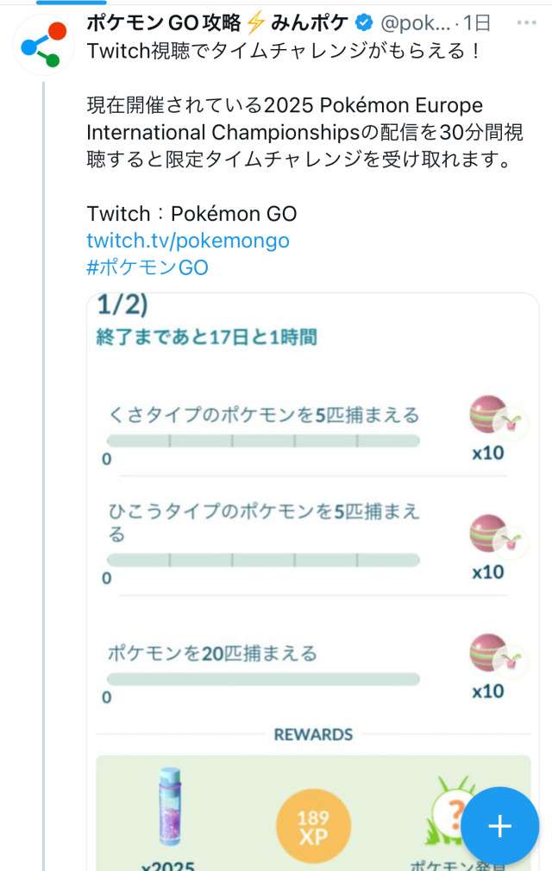Tap the remaining time text 終了まであと17日と1時間
The height and width of the screenshot is (871, 552).
tap(207, 336)
